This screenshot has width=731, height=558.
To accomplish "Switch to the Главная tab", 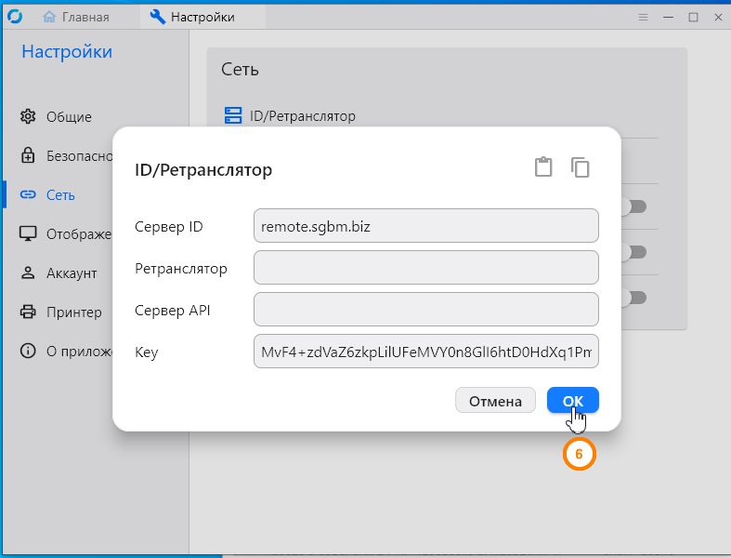I will (76, 18).
